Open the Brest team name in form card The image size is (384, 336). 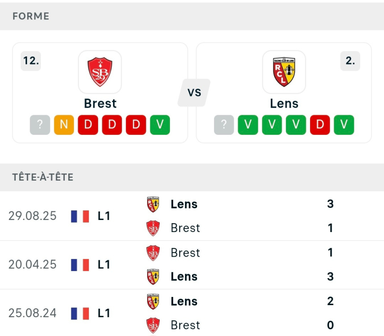click(100, 103)
